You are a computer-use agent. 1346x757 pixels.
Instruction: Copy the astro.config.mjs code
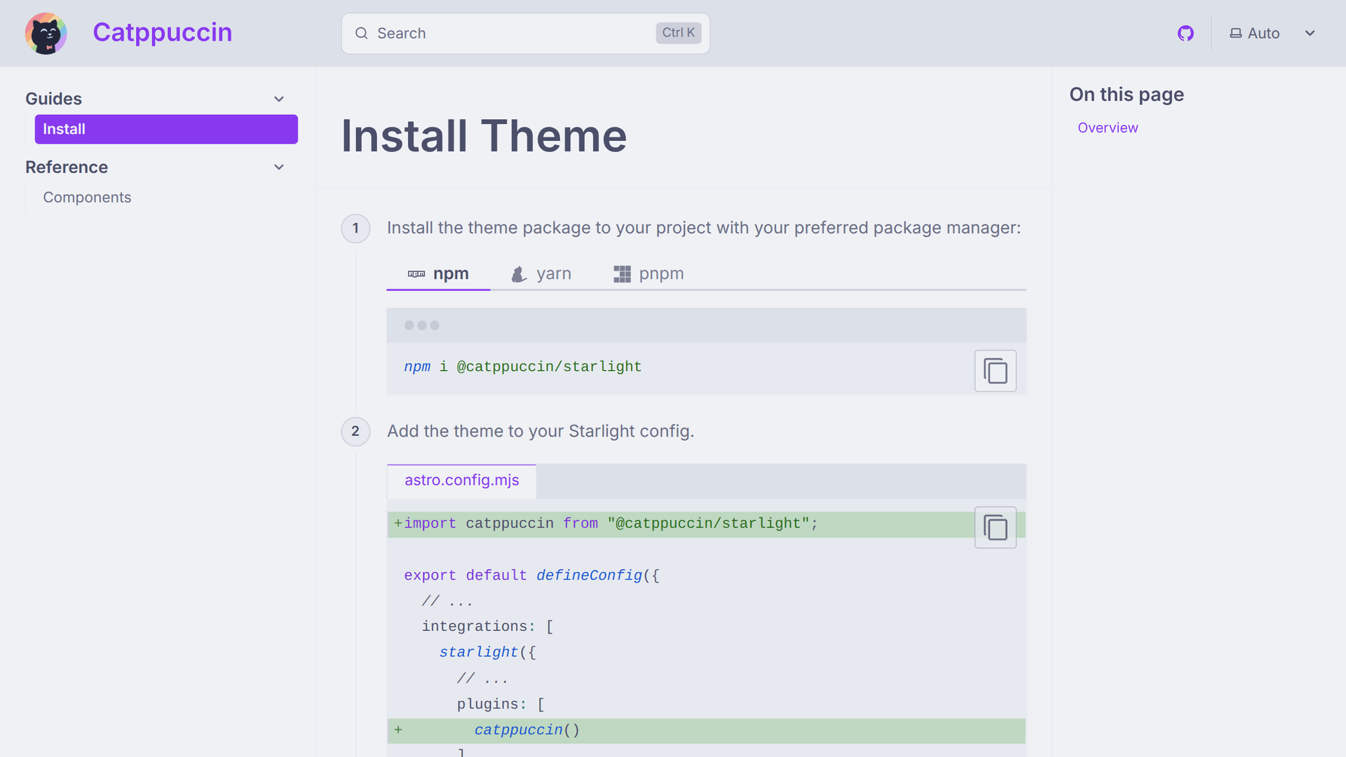coord(995,527)
